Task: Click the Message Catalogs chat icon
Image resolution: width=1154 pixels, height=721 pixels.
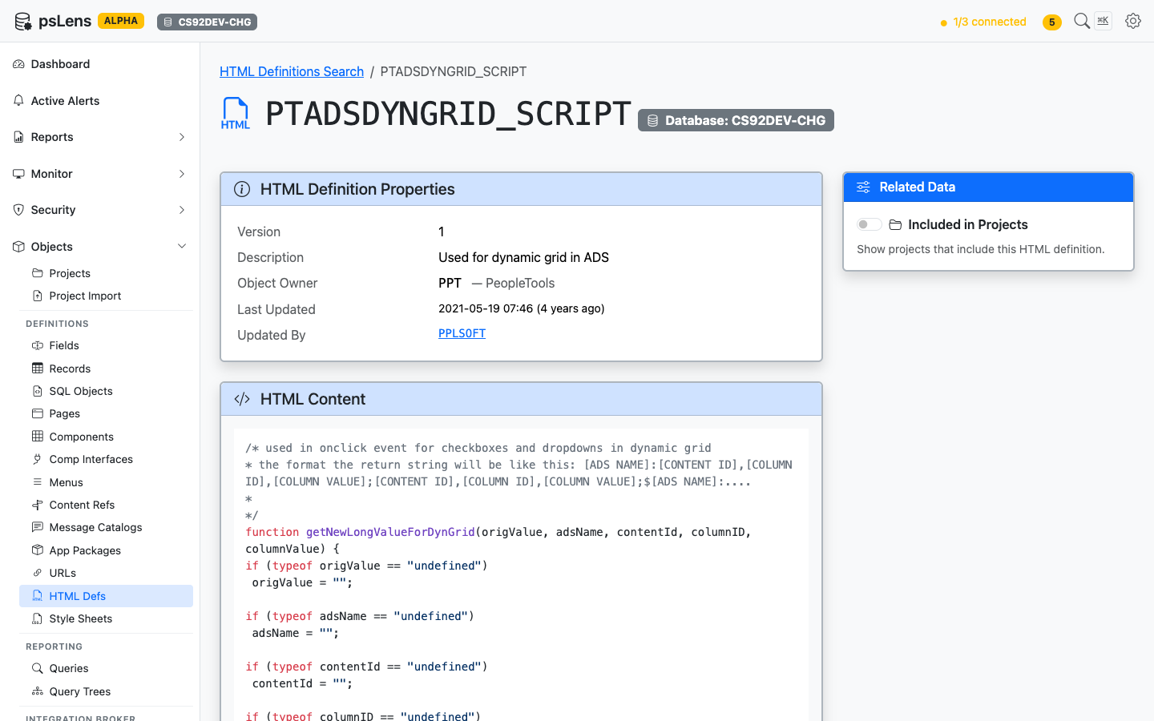Action: (37, 527)
